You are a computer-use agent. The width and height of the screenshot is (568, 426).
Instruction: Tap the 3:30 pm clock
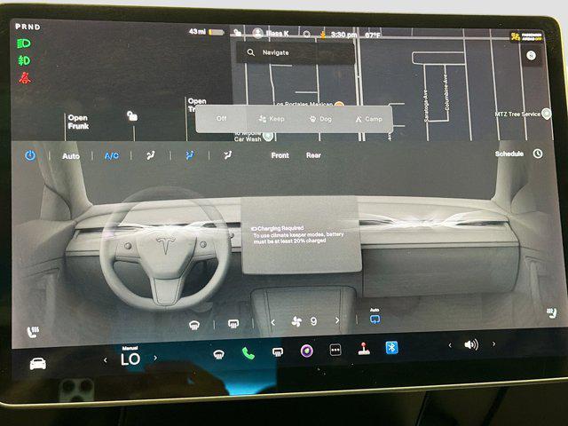point(343,35)
